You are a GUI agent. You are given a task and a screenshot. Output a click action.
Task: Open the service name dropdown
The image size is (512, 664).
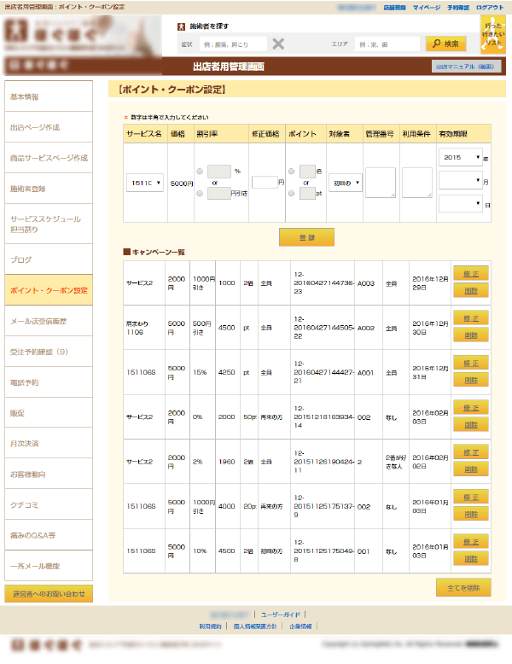(145, 183)
